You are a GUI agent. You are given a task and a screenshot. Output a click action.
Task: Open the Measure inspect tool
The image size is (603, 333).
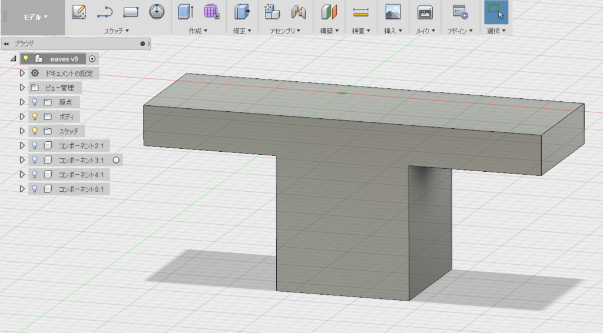coord(361,12)
